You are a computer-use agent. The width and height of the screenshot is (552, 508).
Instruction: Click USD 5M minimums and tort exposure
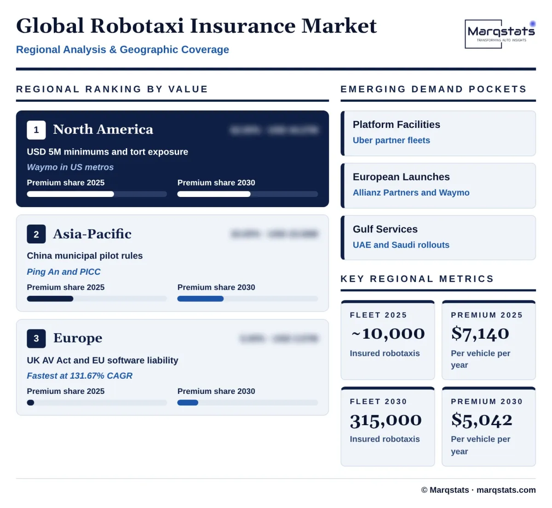[x=108, y=152]
